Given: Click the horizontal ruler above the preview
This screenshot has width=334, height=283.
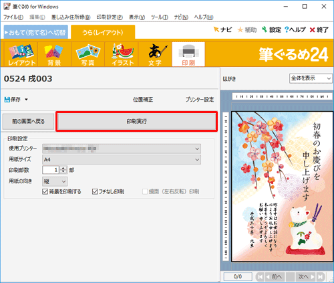Looking at the screenshot, I should pos(282,96).
